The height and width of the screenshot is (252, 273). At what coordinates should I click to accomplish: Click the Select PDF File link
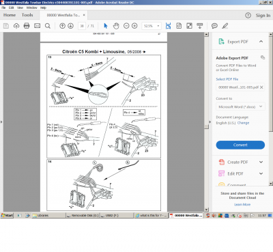(227, 79)
